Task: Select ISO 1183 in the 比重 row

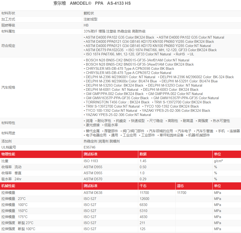Action: 91,161
